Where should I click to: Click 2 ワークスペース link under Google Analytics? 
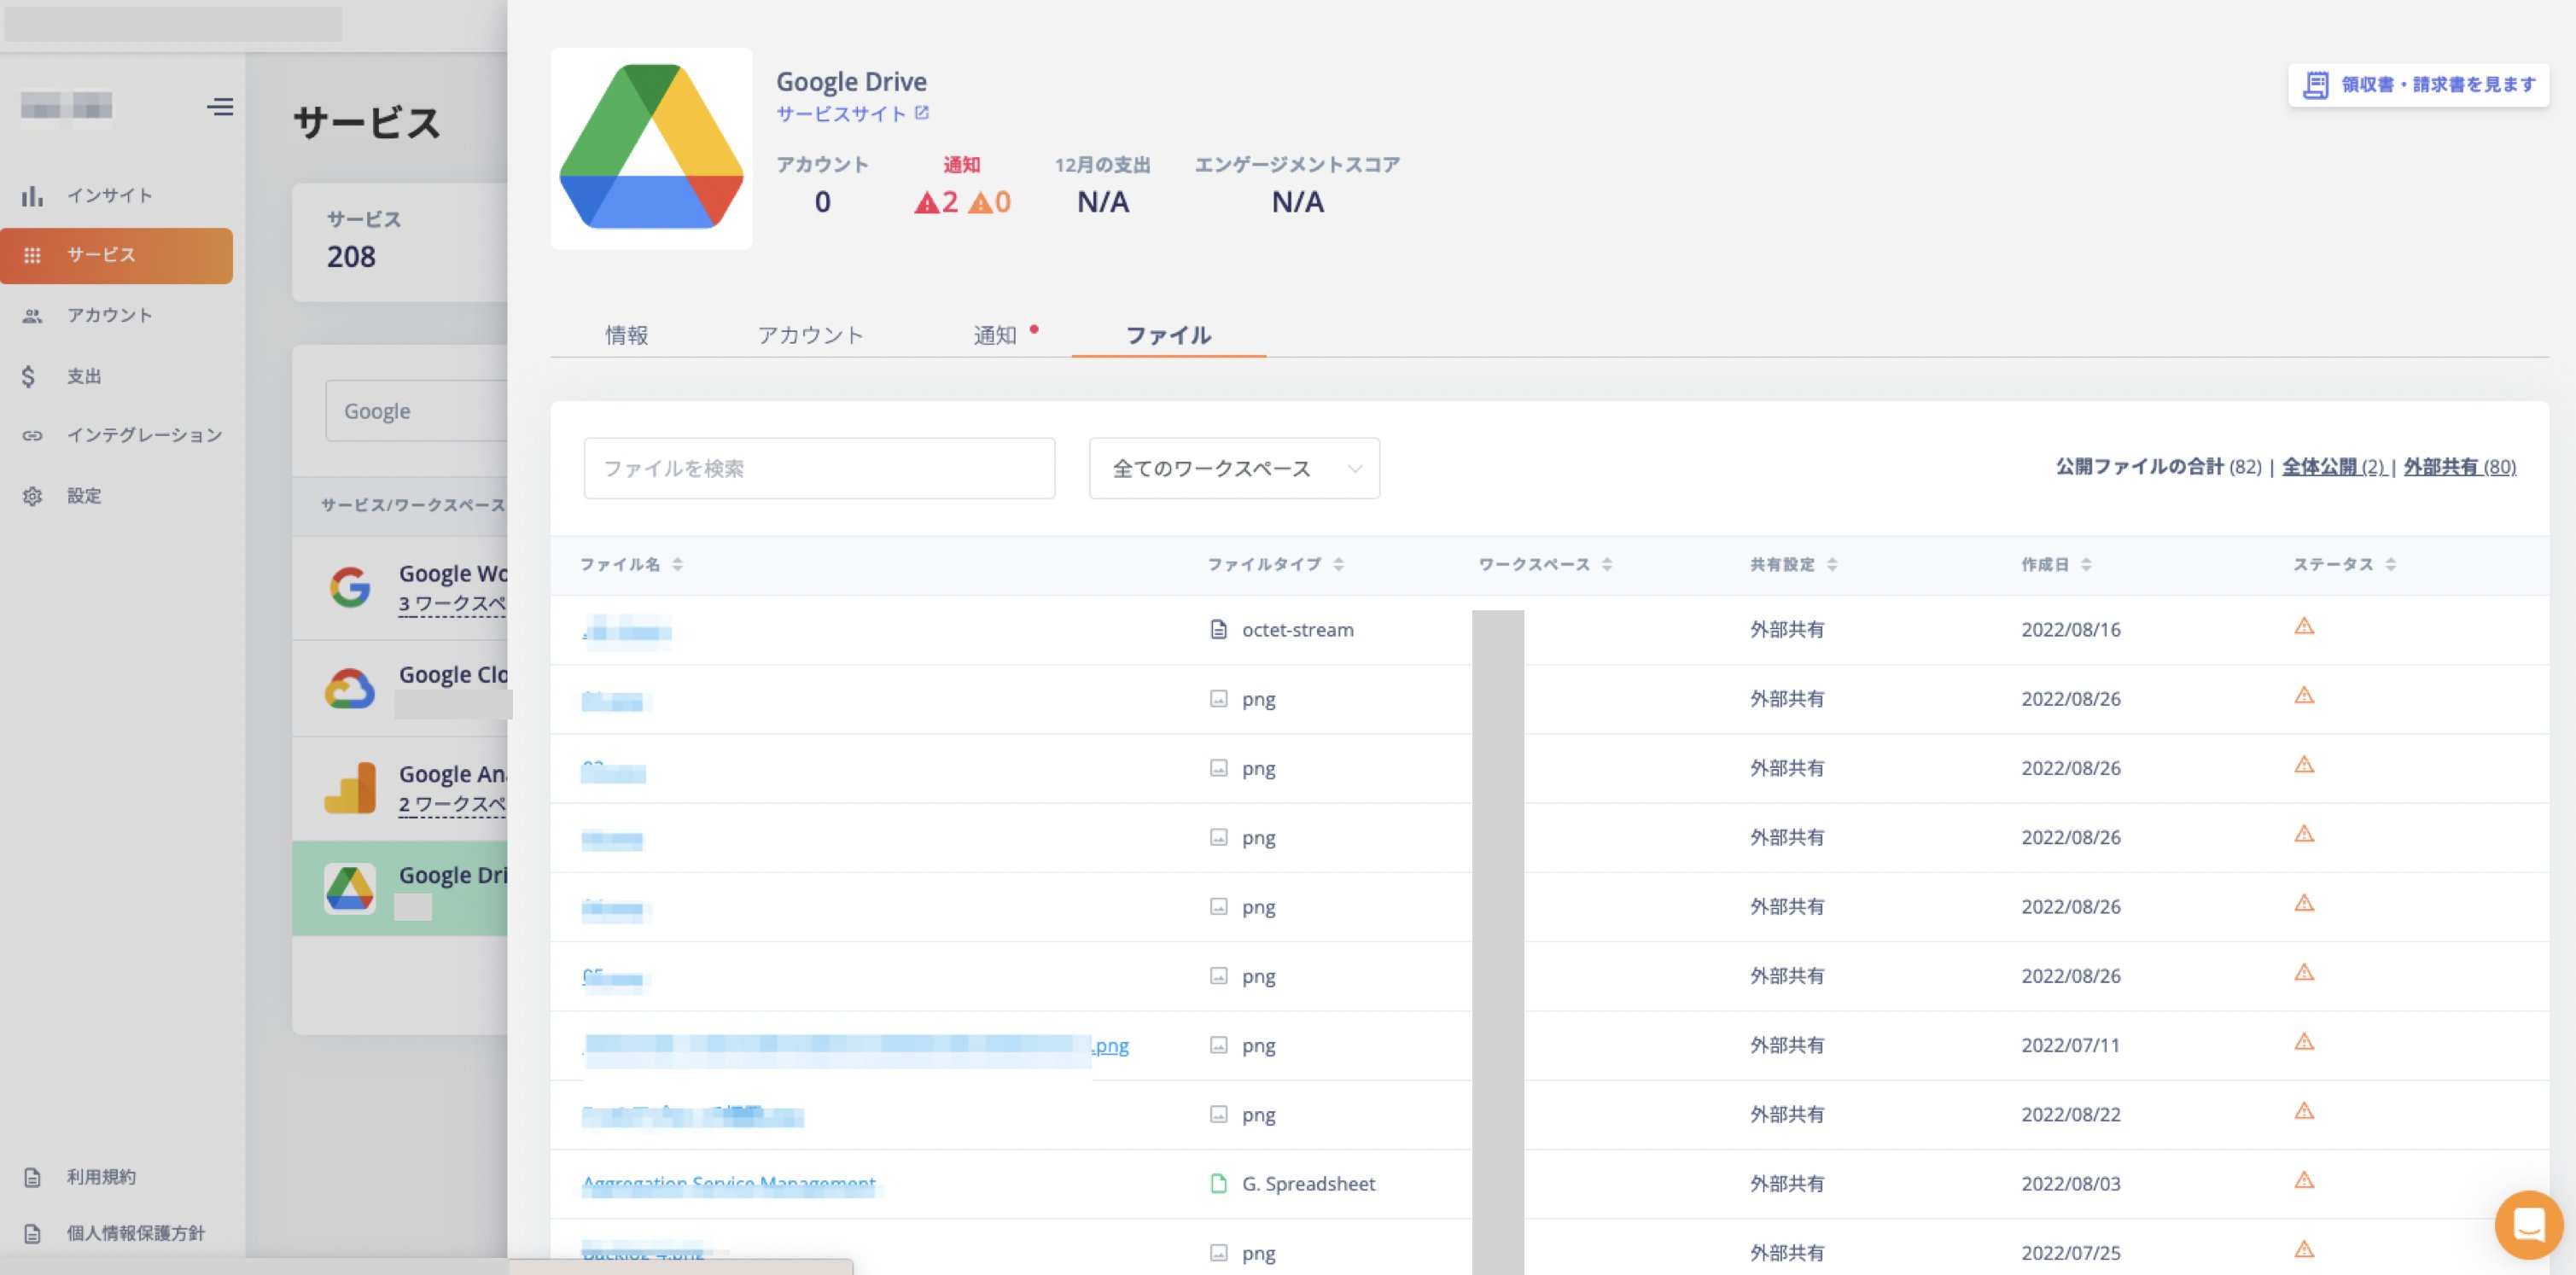point(452,805)
